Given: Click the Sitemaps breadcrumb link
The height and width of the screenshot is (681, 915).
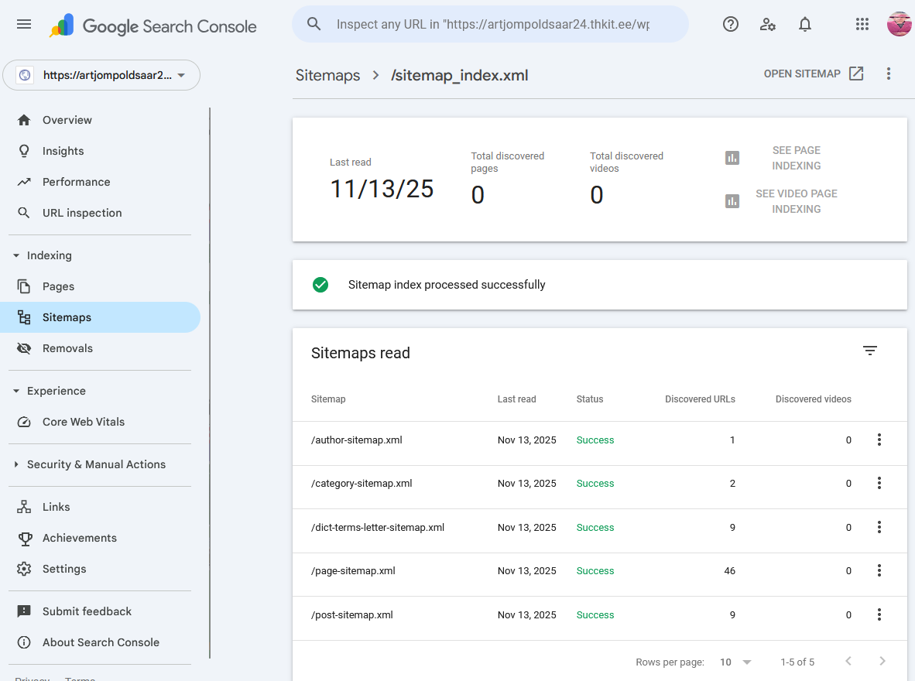Looking at the screenshot, I should 327,76.
